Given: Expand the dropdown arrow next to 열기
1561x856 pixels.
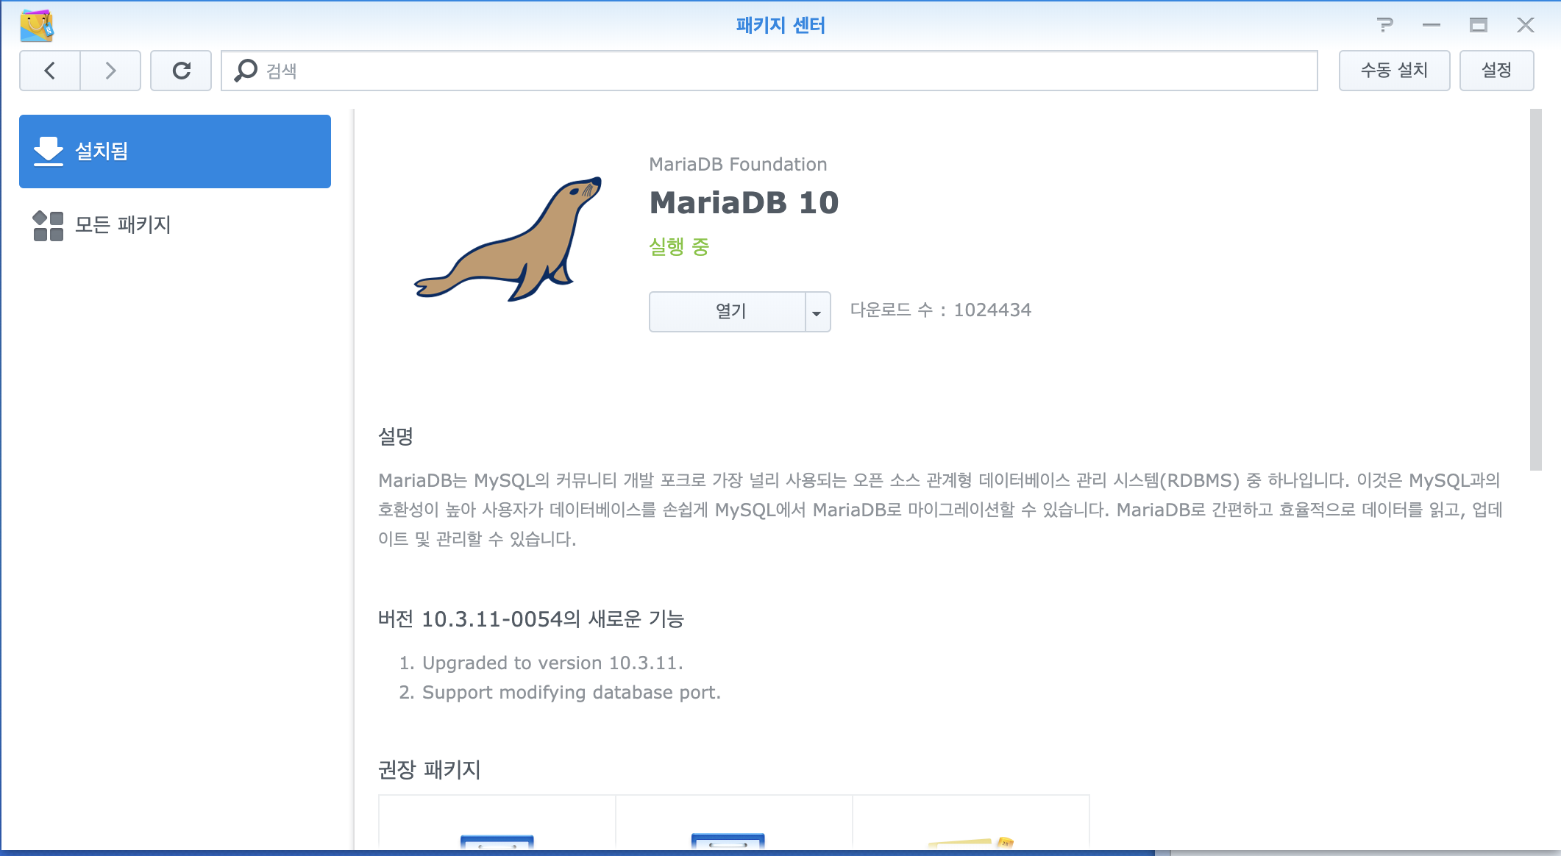Looking at the screenshot, I should coord(817,313).
